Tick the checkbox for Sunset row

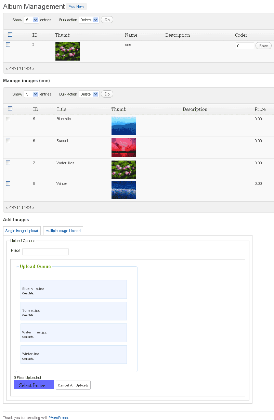(x=8, y=141)
